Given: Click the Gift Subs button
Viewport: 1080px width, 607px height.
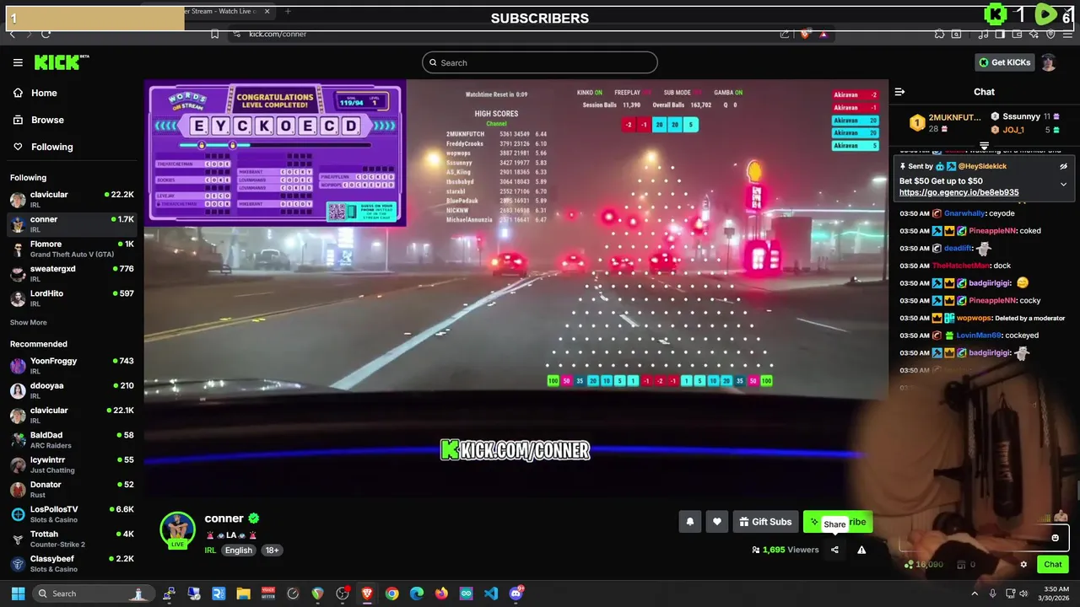Looking at the screenshot, I should pyautogui.click(x=765, y=522).
